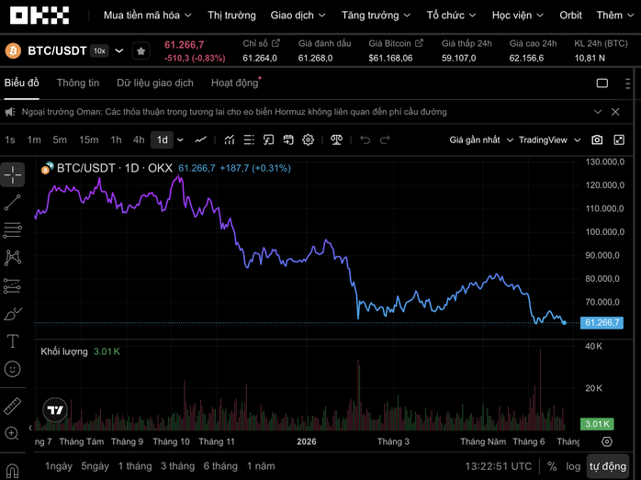The image size is (641, 480).
Task: Open the Giá gần nhất price dropdown
Action: (481, 140)
